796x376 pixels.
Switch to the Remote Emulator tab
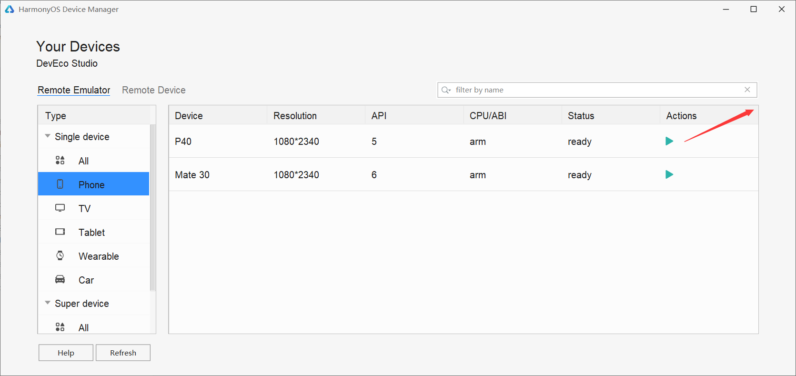tap(74, 90)
